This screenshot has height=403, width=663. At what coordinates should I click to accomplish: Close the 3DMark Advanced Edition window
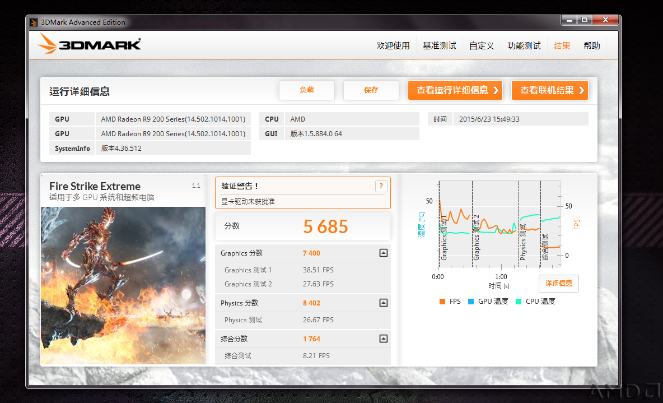click(x=605, y=20)
